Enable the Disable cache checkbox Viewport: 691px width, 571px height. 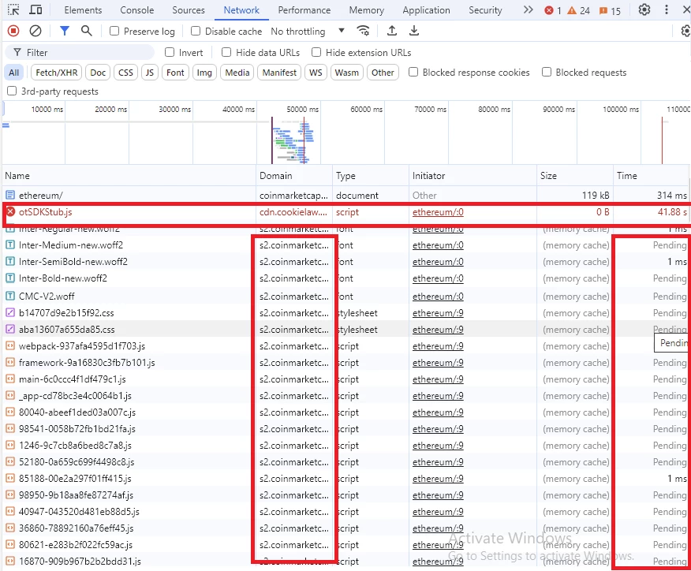(195, 31)
